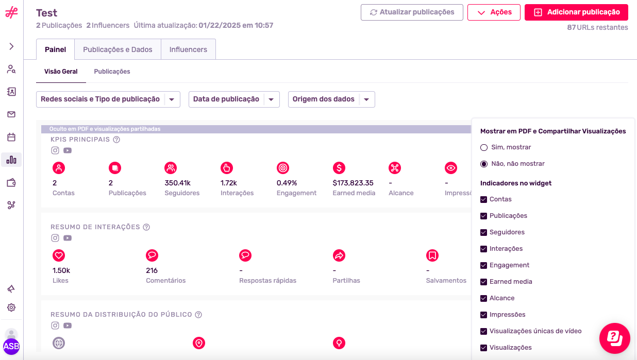This screenshot has width=637, height=360.
Task: Click the Contas person icon
Action: tap(59, 168)
